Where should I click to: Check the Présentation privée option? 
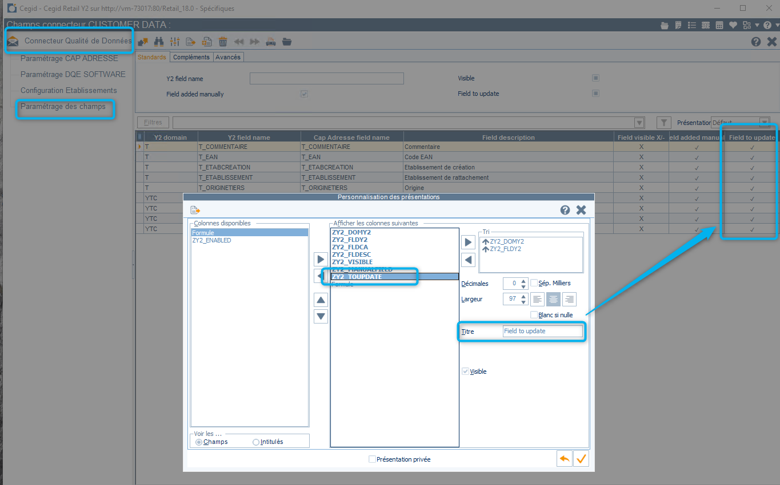tap(373, 459)
